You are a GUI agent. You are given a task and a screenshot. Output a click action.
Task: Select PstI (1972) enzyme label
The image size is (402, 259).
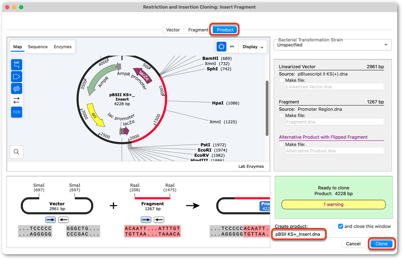point(213,145)
